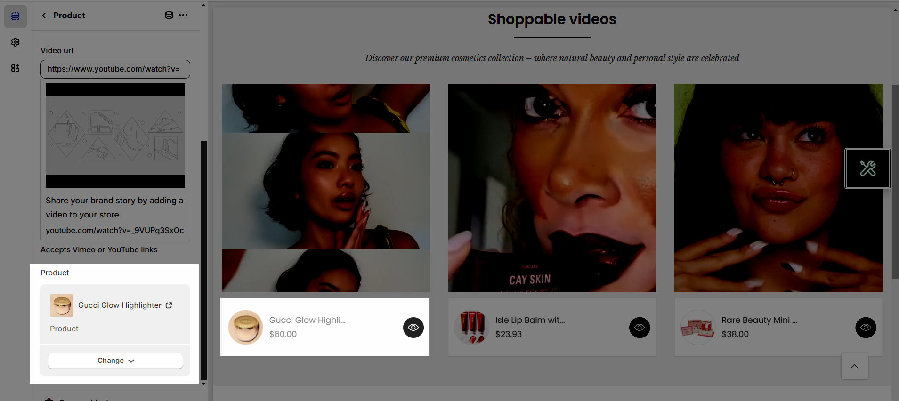
Task: Open the dynamic source database icon
Action: click(169, 15)
